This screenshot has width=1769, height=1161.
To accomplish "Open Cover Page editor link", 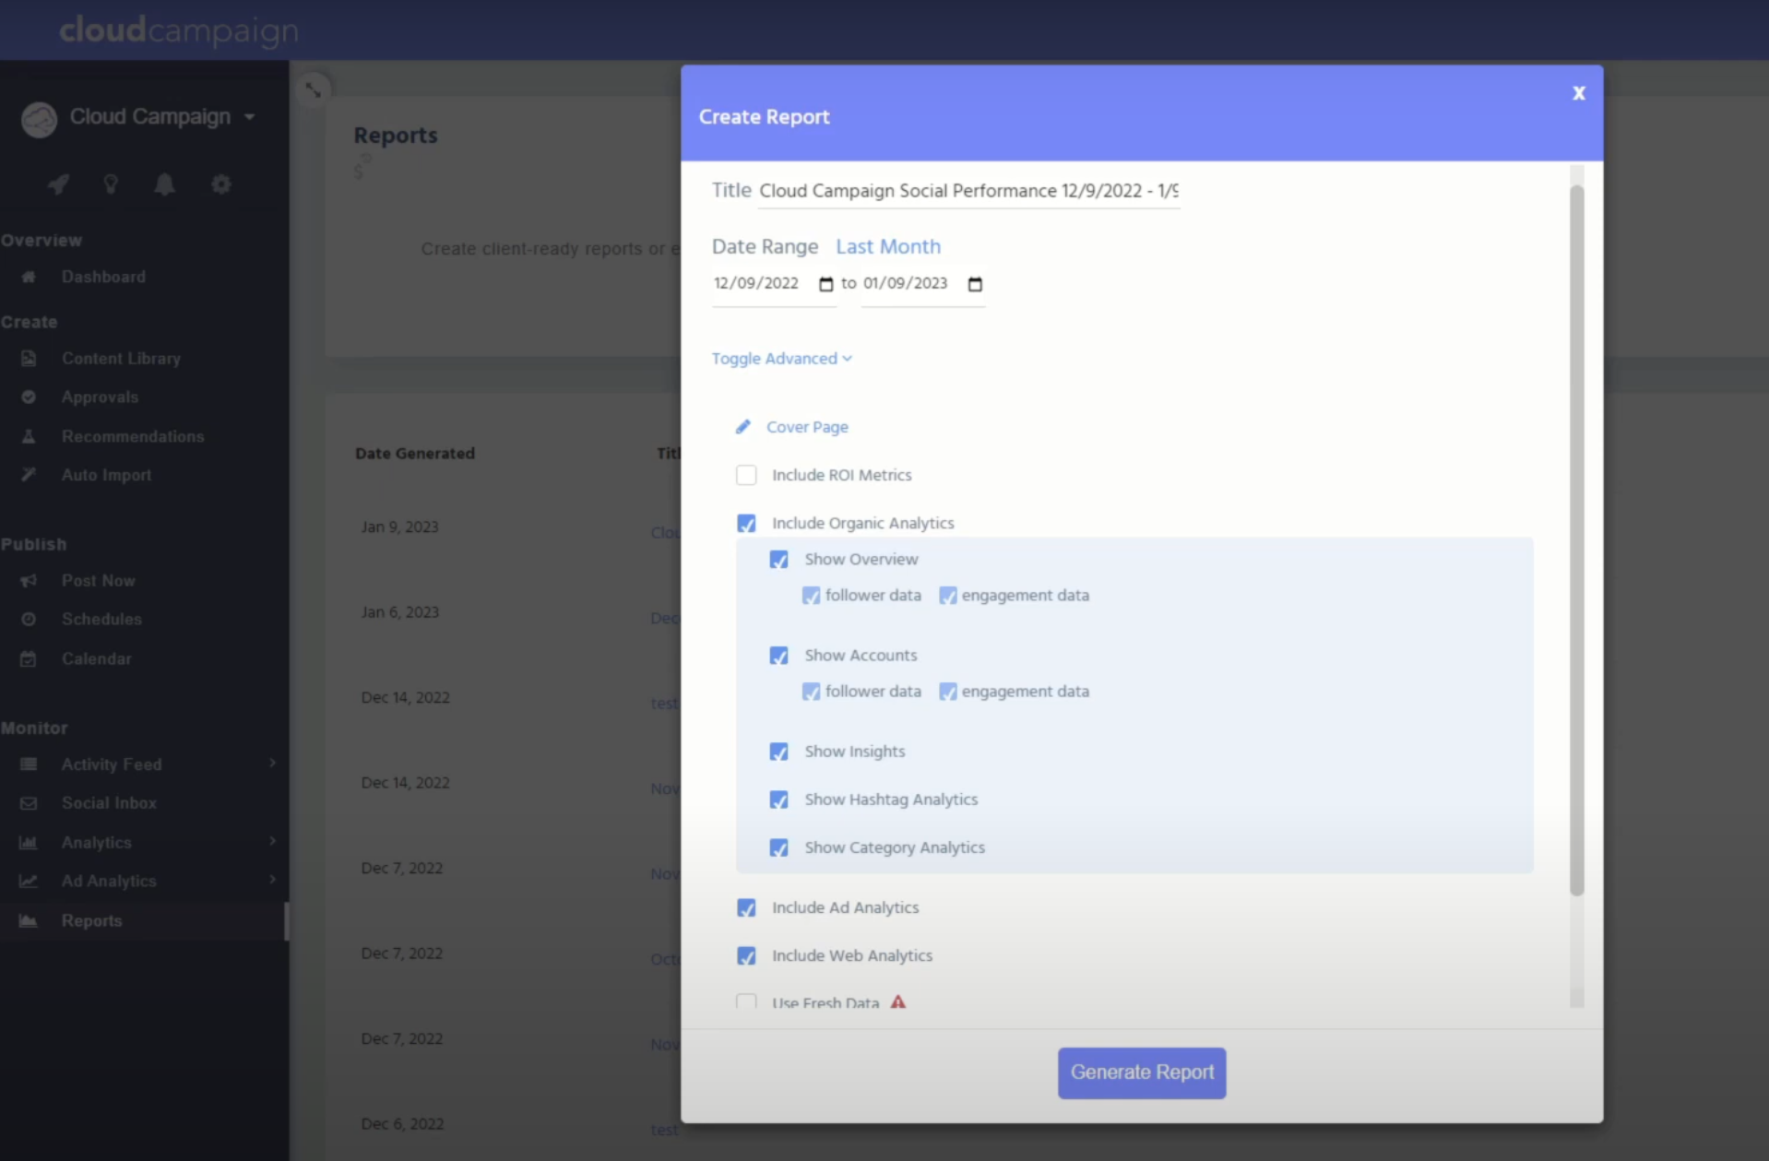I will 807,427.
